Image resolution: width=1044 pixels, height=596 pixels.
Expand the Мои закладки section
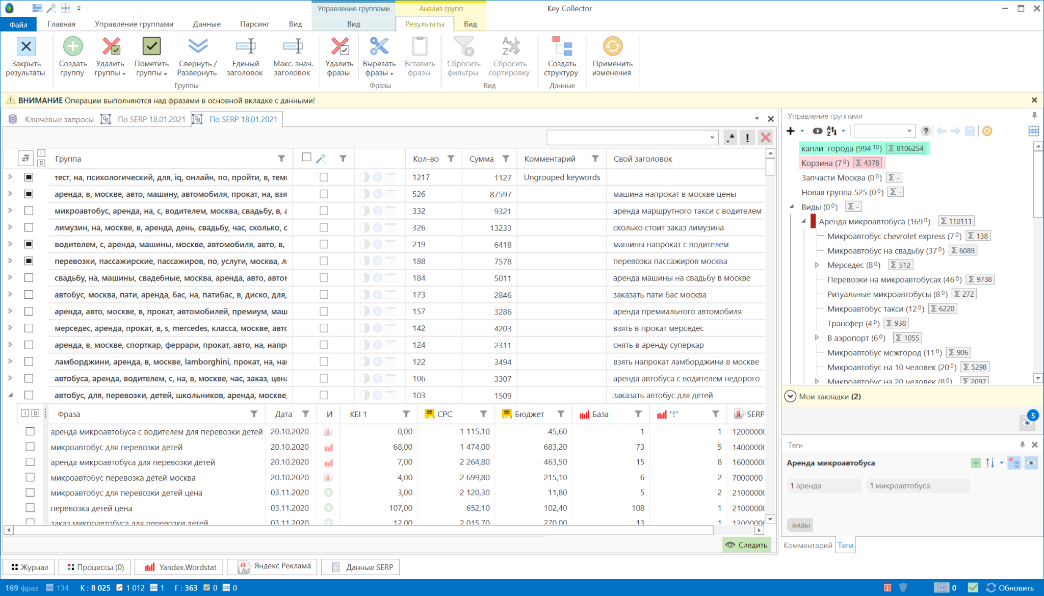tap(790, 397)
